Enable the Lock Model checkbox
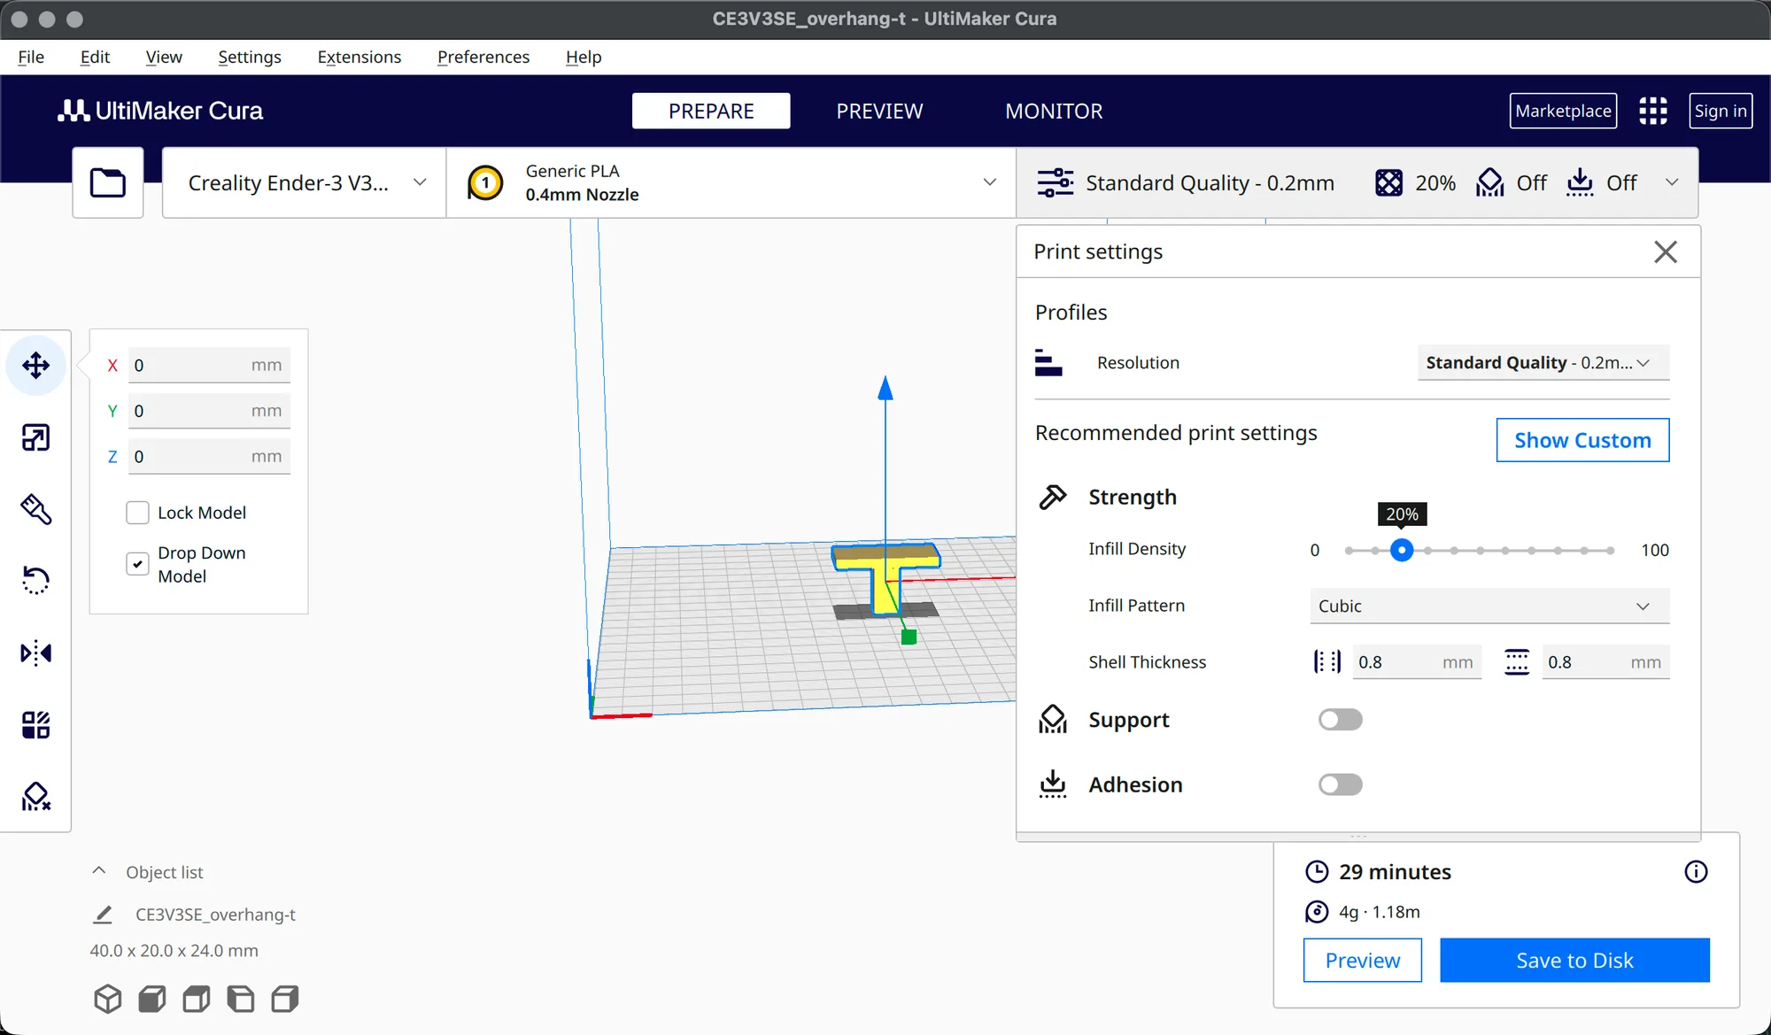Image resolution: width=1771 pixels, height=1035 pixels. click(x=137, y=513)
